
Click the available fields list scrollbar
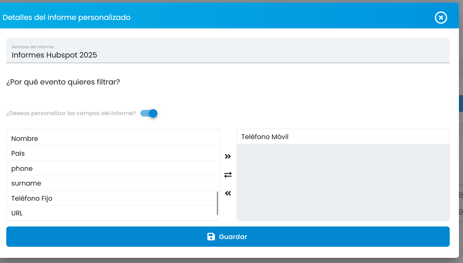(x=217, y=203)
